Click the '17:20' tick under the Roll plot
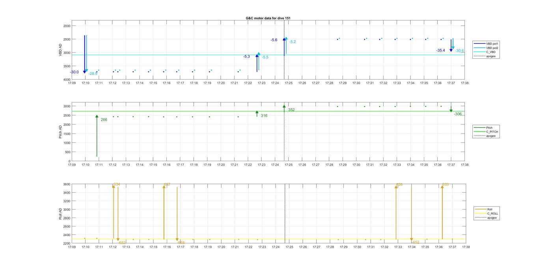Viewport: 552px width, 273px height. coord(221,247)
